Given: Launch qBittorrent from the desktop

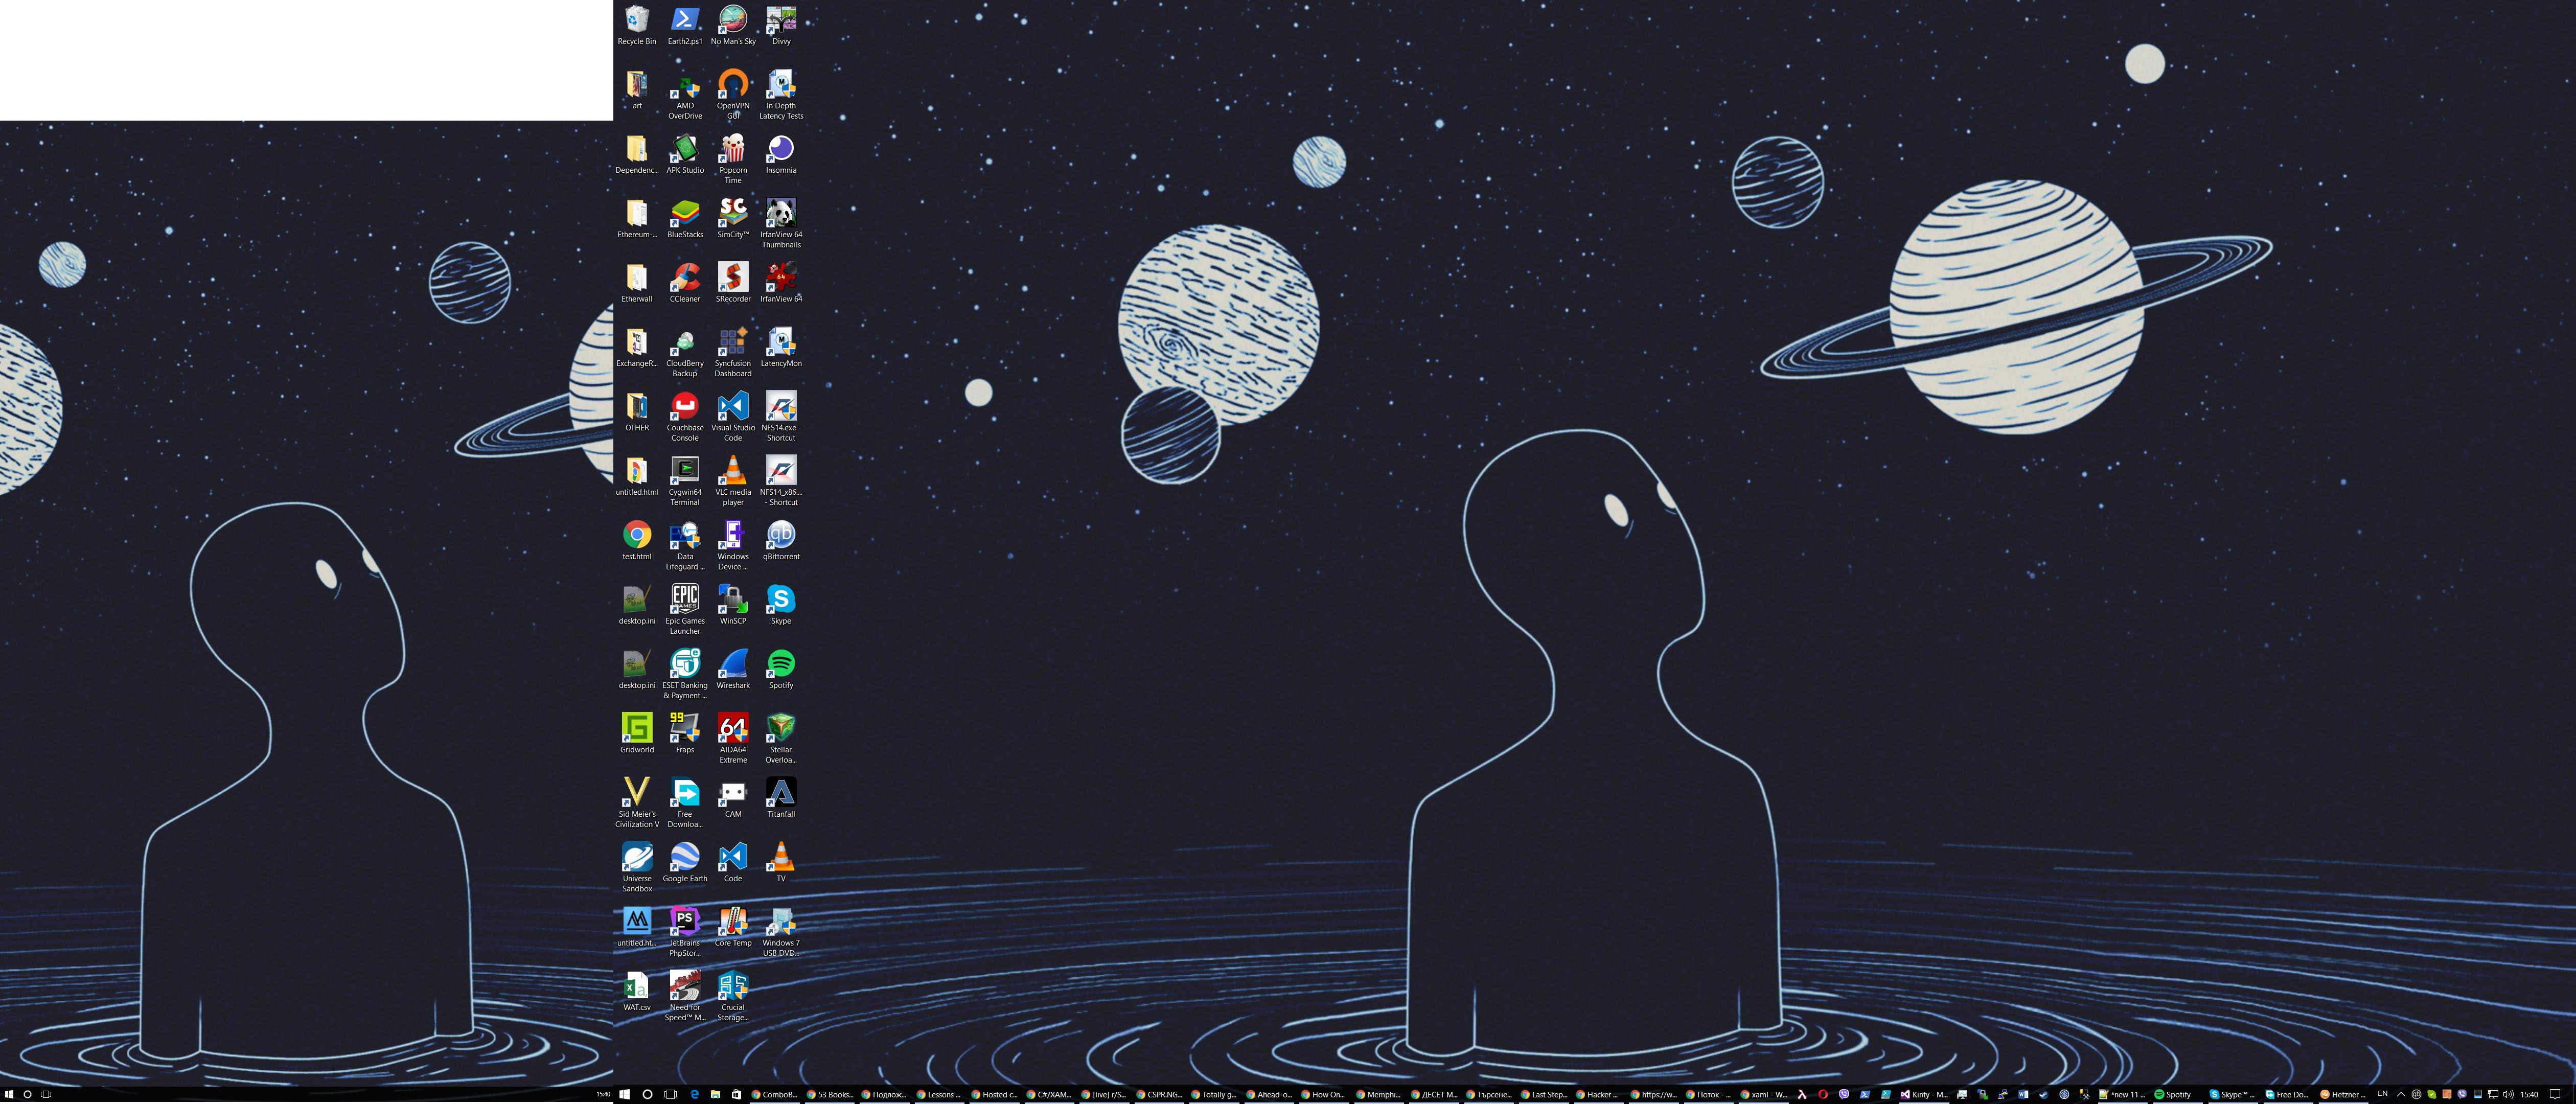Looking at the screenshot, I should (781, 540).
